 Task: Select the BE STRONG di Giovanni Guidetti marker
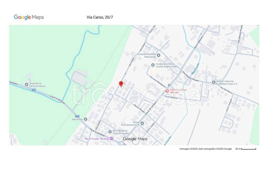(x=110, y=132)
